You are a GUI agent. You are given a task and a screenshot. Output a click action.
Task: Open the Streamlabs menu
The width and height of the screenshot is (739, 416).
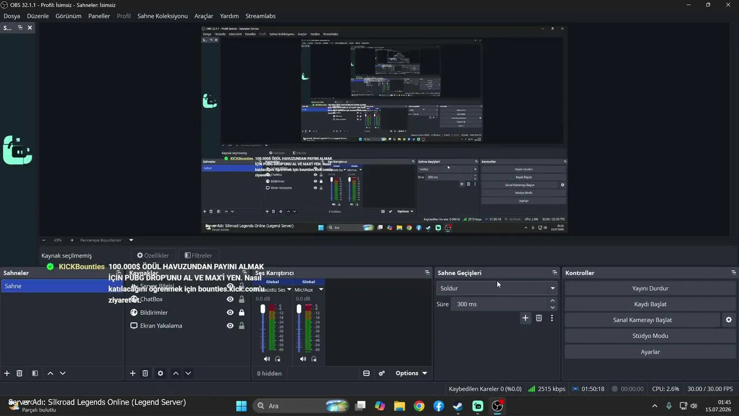pos(260,16)
